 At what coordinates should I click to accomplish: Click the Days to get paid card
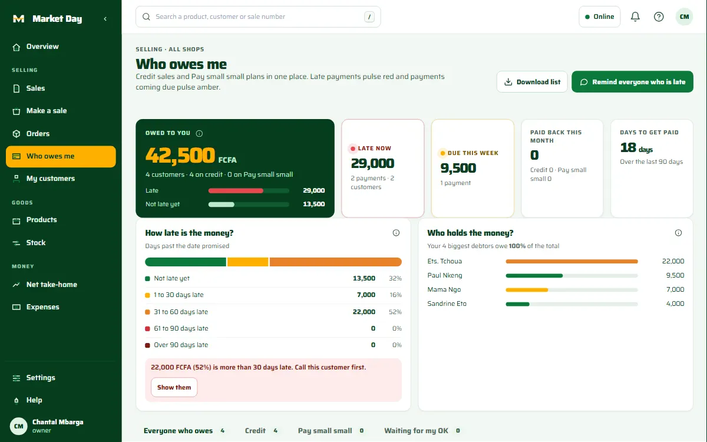coord(652,169)
